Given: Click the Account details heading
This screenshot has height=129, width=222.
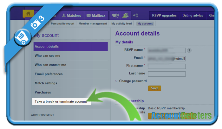Looking at the screenshot, I should click(137, 34).
